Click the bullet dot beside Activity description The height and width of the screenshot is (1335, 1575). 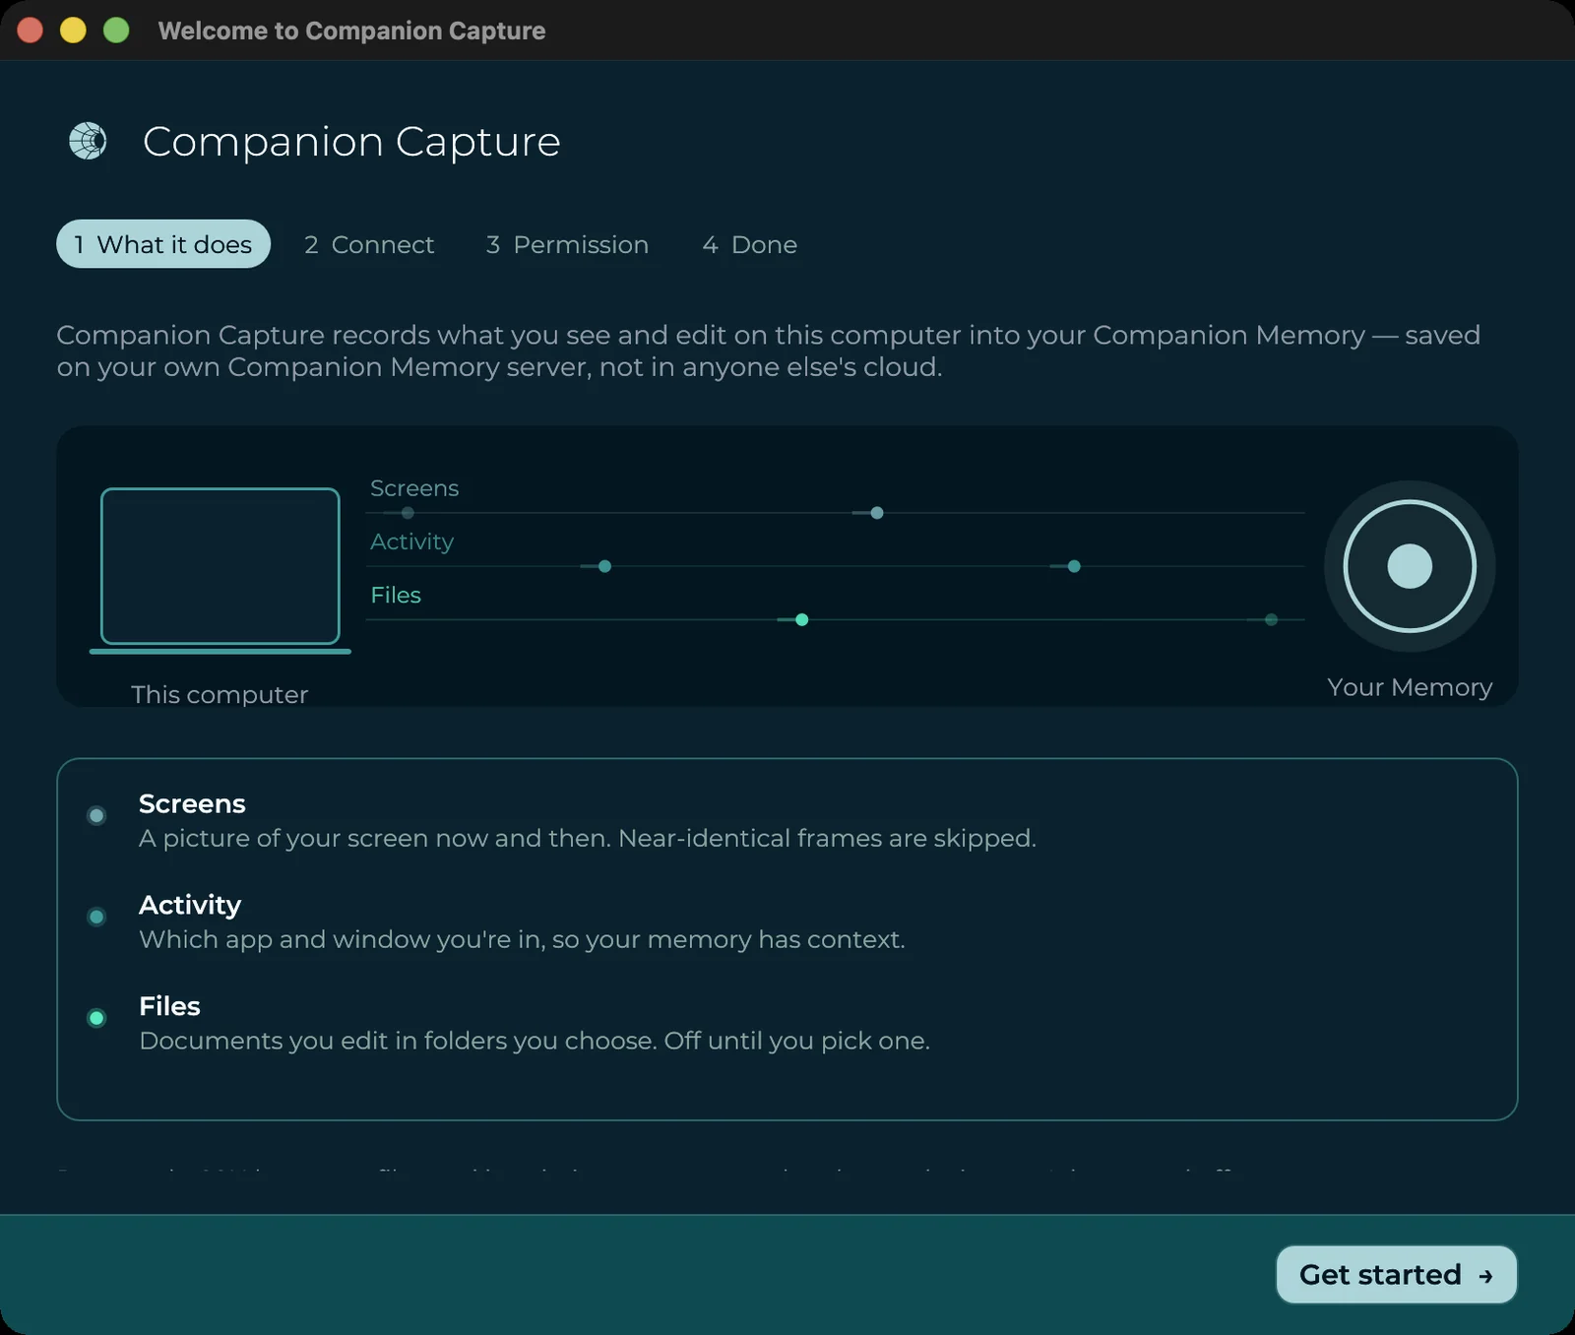tap(96, 917)
